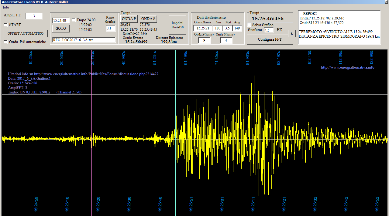Viewport: 389px width, 216px height.
Task: Click the 10,234s elapsed-seconds marker
Action: pos(31,58)
